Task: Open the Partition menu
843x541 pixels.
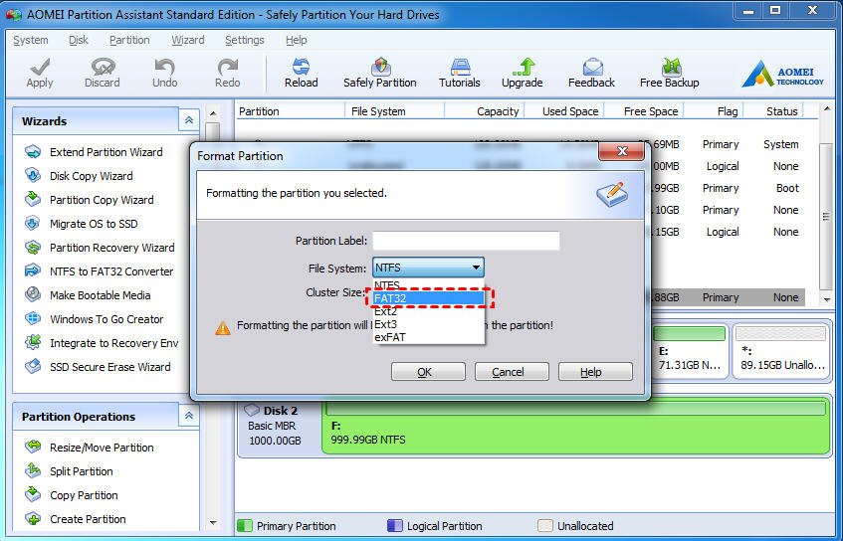Action: point(129,40)
